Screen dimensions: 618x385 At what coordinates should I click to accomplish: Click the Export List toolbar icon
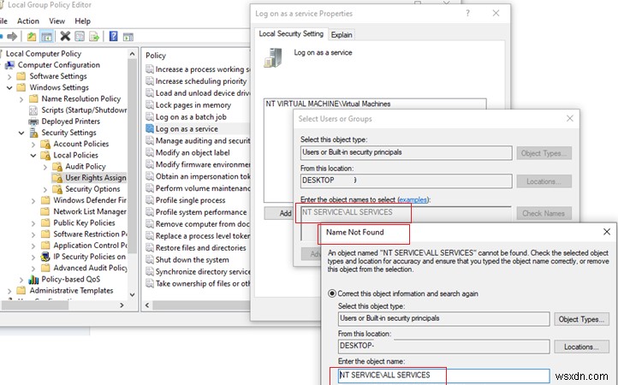(x=94, y=37)
